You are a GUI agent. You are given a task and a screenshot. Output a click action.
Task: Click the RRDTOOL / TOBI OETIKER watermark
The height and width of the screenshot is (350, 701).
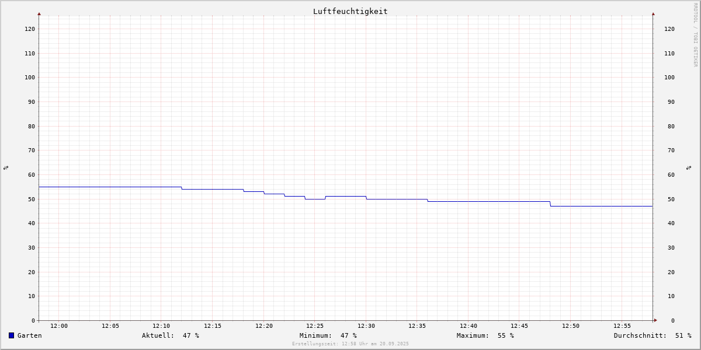coord(695,34)
